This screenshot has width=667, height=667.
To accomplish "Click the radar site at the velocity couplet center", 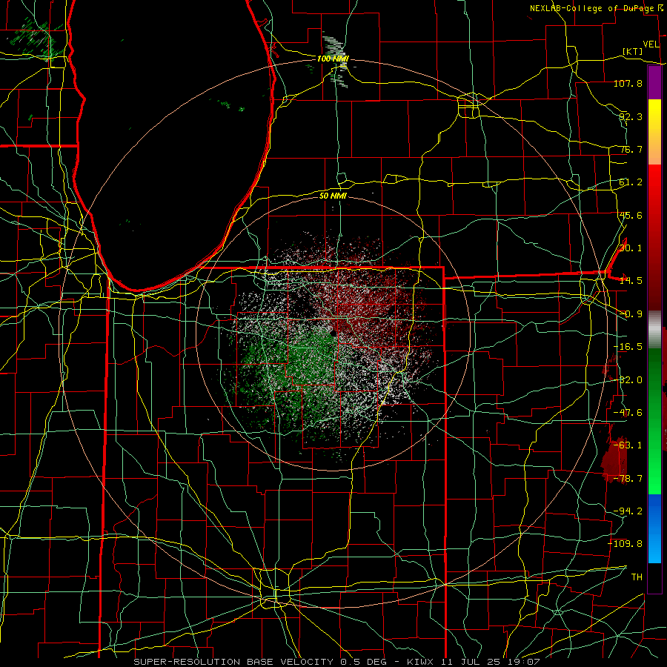I will coord(332,334).
